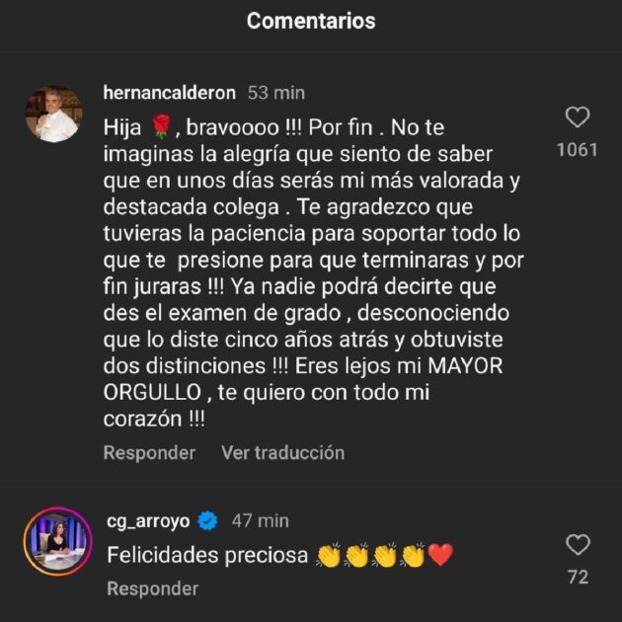Click the blue verified badge beside cg_arroyo
The width and height of the screenshot is (622, 622).
tap(208, 519)
